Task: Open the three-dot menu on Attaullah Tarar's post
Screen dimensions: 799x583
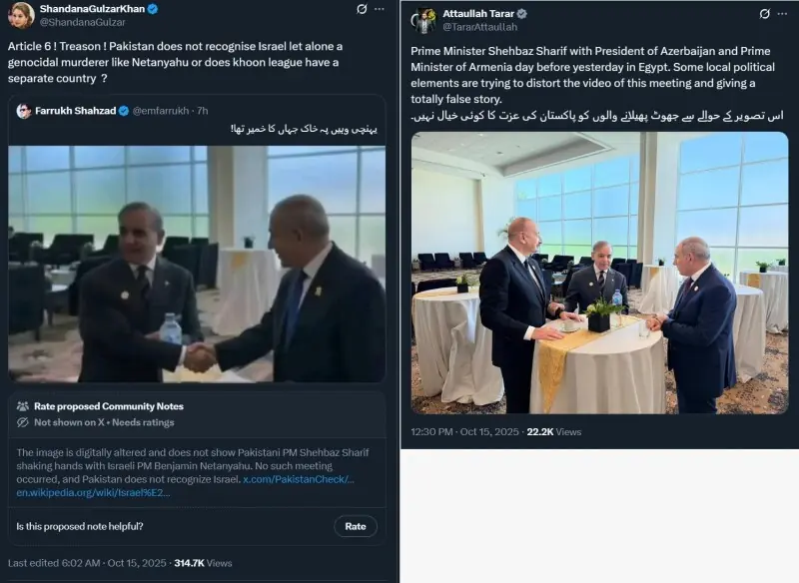Action: 784,14
